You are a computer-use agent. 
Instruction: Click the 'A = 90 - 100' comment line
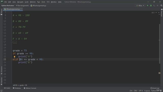(21, 15)
